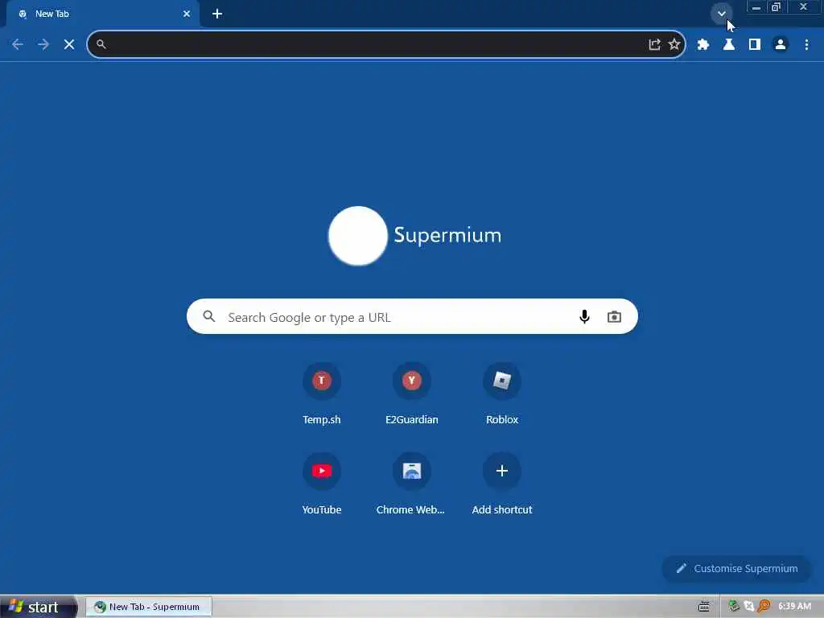
Task: Go forward using the forward arrow
Action: [43, 45]
